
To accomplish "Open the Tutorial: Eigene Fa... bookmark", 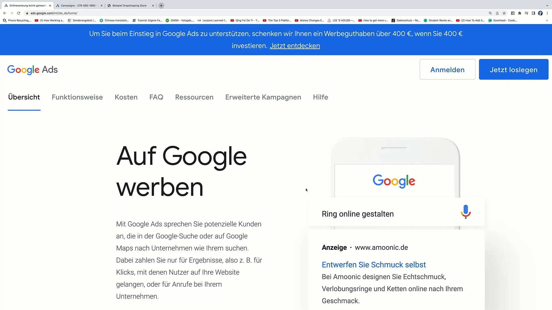I will [x=147, y=20].
